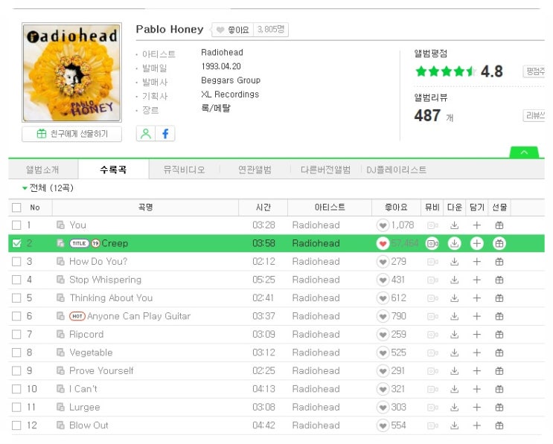
Task: Gift the song Creep
Action: point(499,243)
